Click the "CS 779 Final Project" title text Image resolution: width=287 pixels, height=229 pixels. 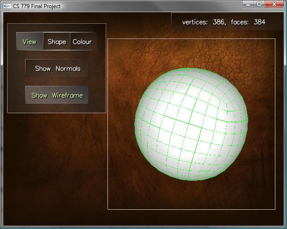pos(37,6)
